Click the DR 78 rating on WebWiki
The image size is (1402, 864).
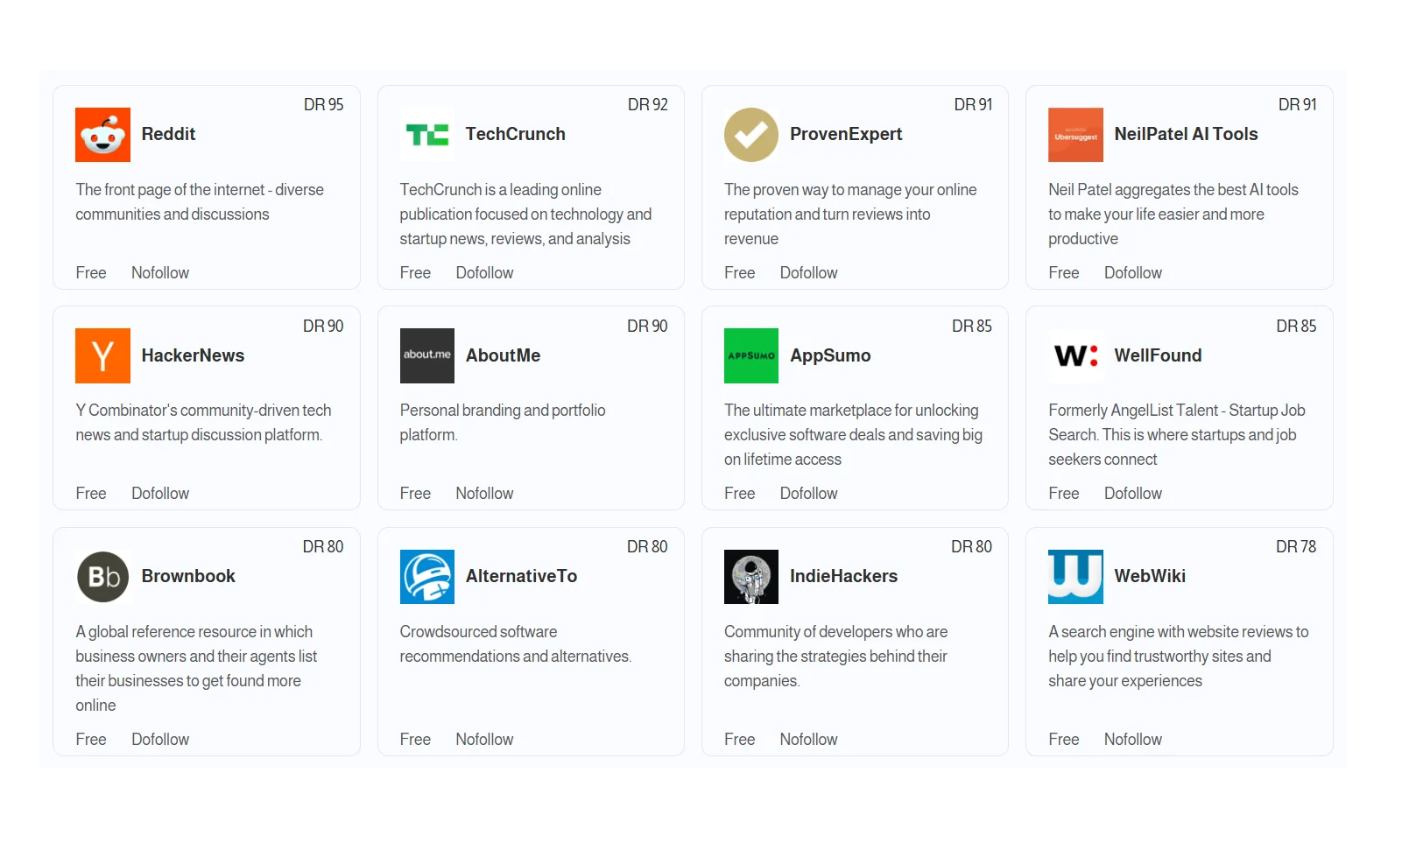click(x=1296, y=547)
